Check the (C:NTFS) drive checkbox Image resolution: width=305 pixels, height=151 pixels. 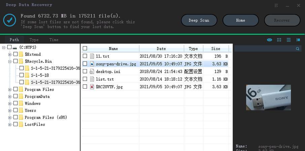9,47
